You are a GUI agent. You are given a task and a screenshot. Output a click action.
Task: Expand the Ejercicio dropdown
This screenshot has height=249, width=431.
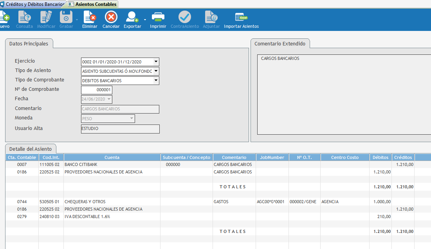click(156, 62)
